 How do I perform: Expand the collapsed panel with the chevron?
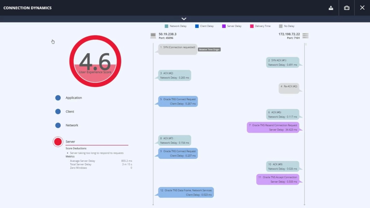184,19
